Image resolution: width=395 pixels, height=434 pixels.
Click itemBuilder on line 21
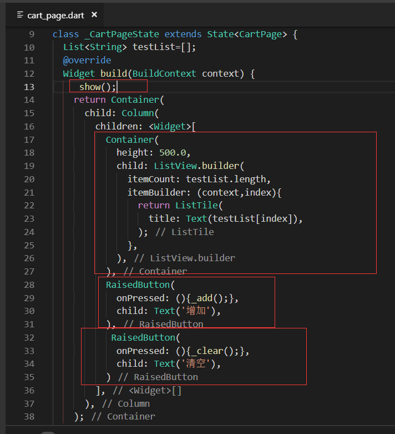[x=157, y=193]
